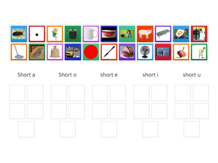This screenshot has height=163, width=218.
Task: Select the wedding couple photo
Action: click(199, 34)
